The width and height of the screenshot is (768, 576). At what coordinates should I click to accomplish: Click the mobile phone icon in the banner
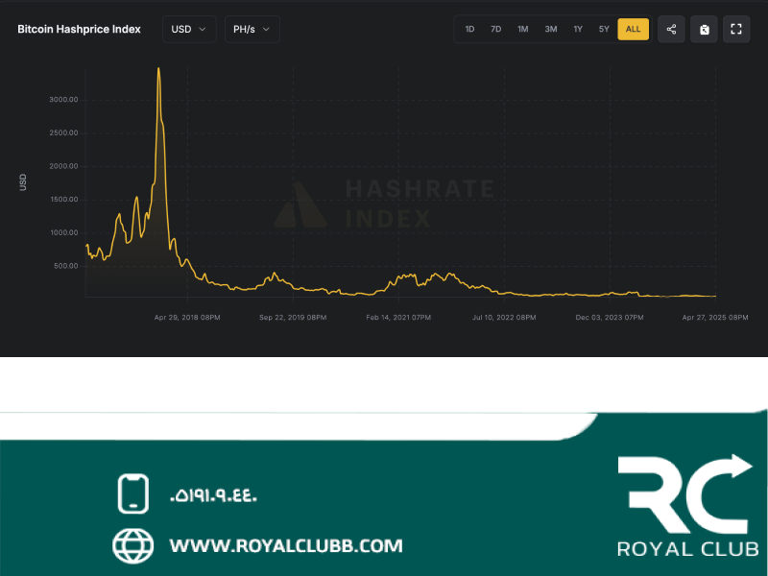pos(133,493)
